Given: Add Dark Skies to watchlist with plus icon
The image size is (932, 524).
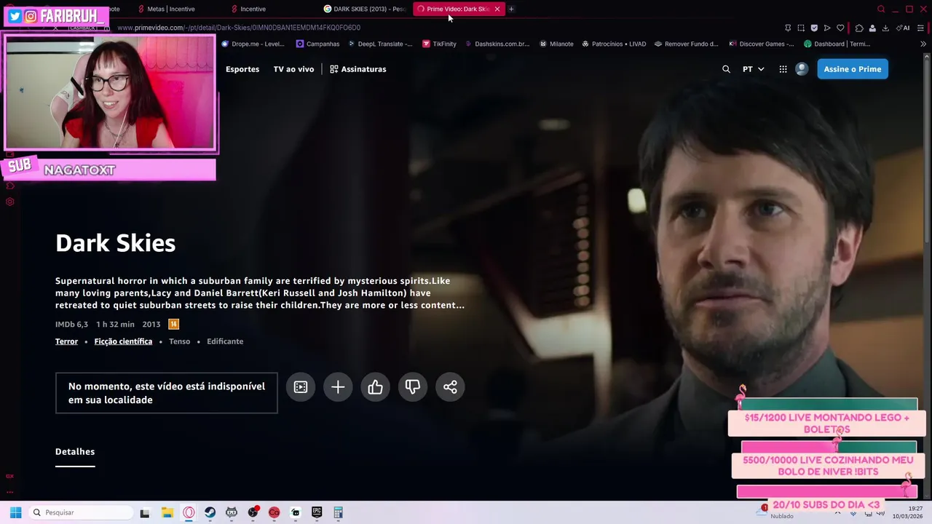Looking at the screenshot, I should tap(338, 387).
